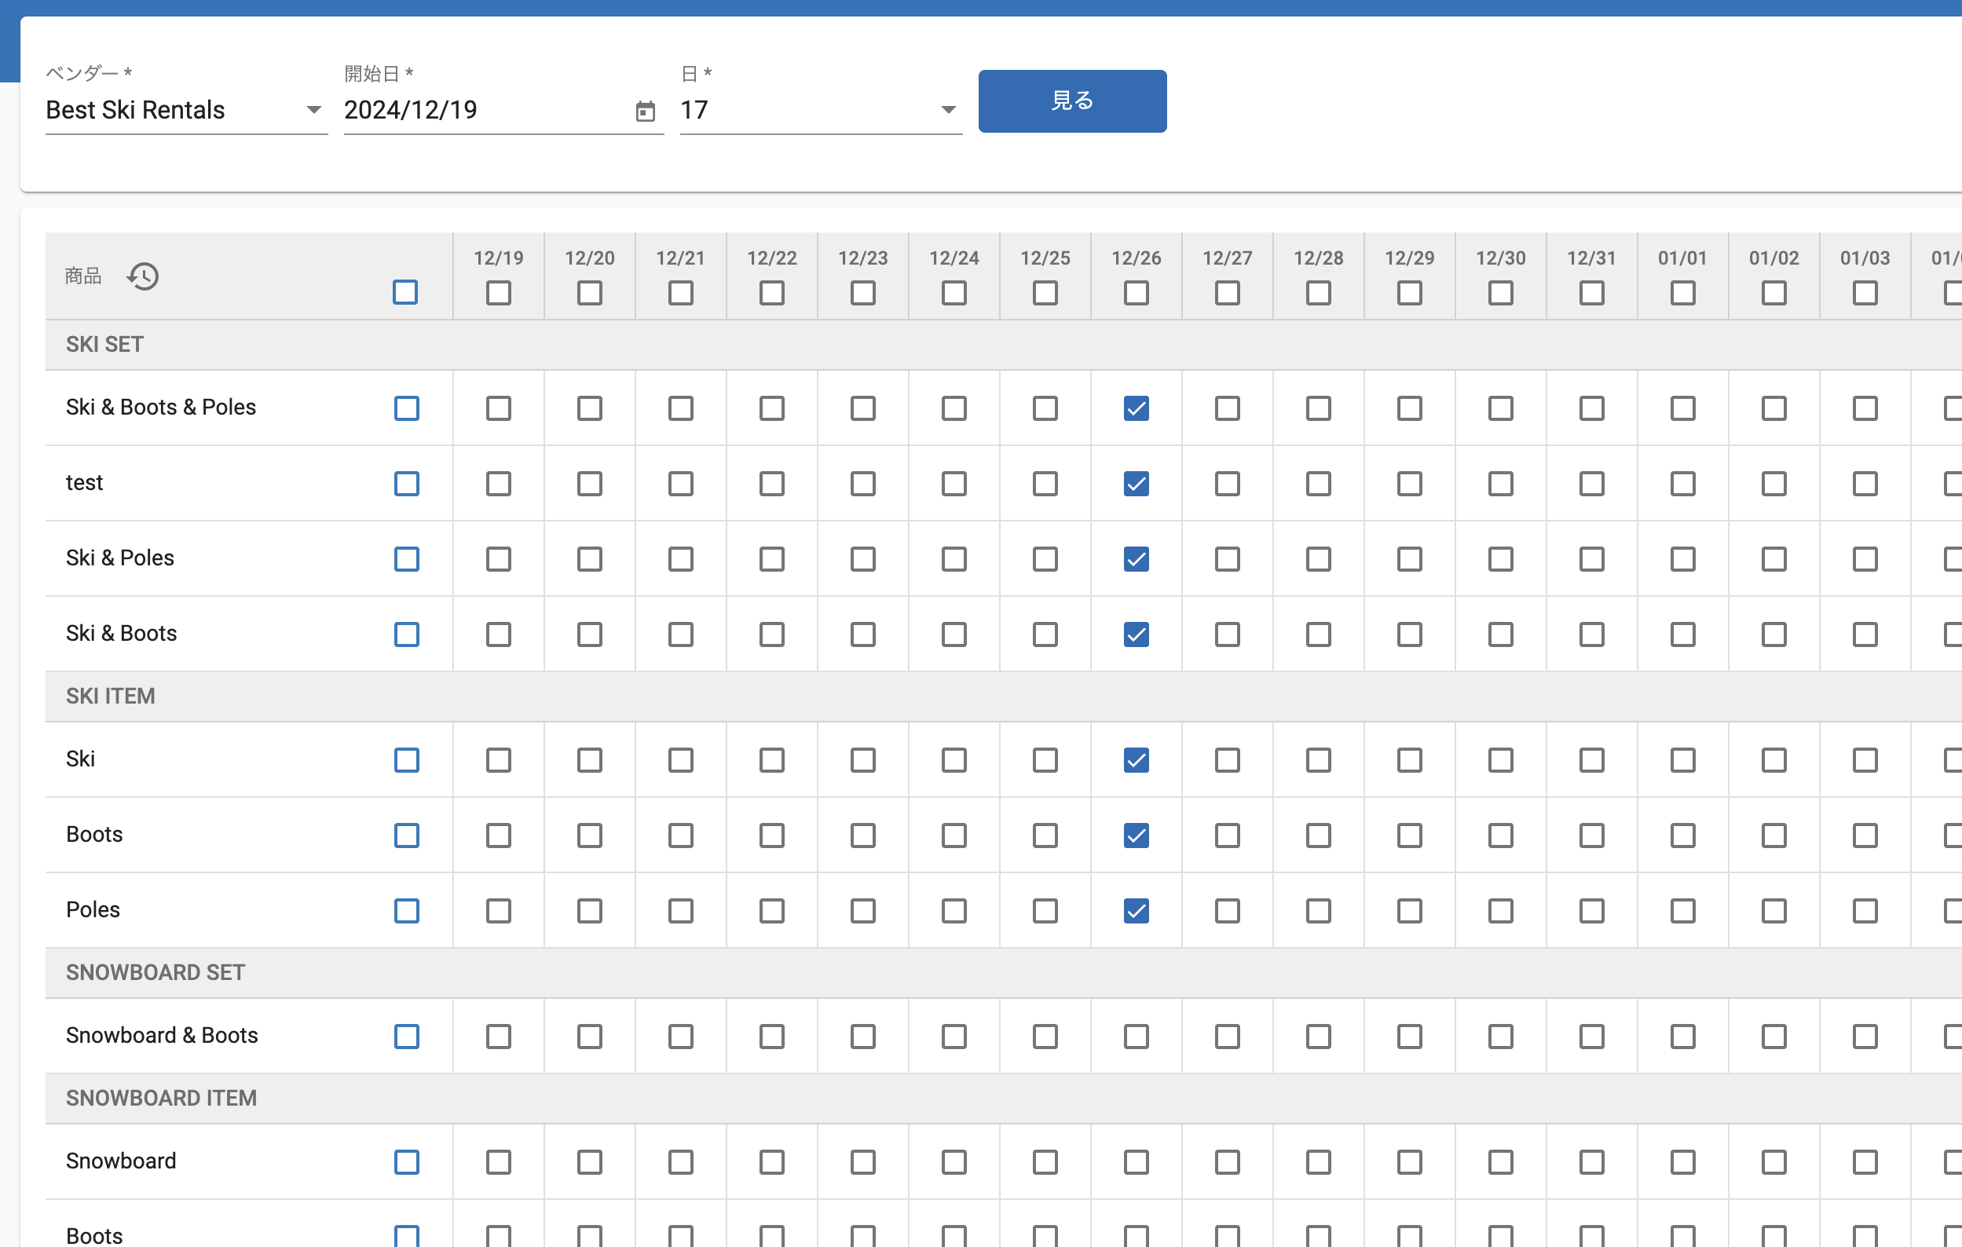
Task: Check Boots on 12/31 in SKI ITEM
Action: pyautogui.click(x=1591, y=836)
